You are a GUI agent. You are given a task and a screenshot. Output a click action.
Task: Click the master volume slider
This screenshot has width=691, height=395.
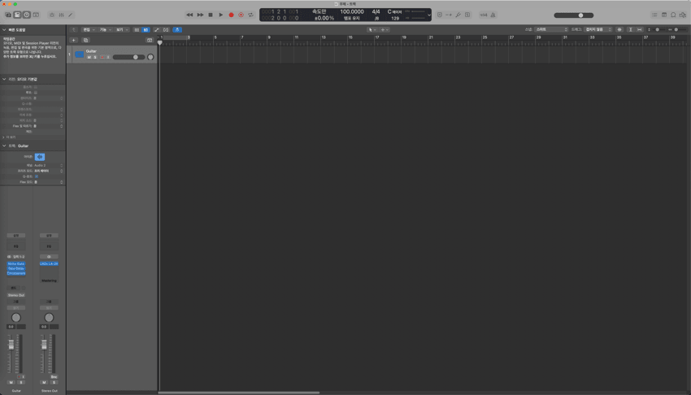tap(574, 15)
